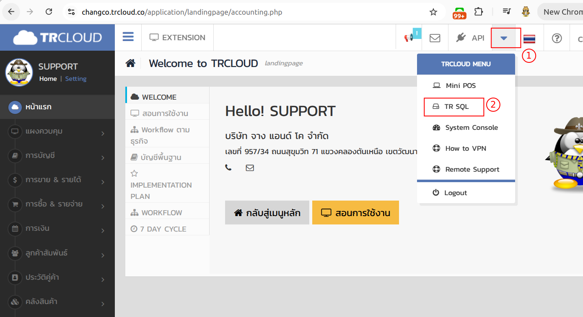This screenshot has width=583, height=317.
Task: Open media control music icon
Action: 507,12
